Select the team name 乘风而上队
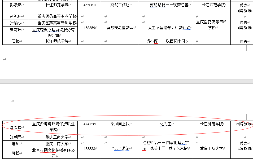253x159 pixels. (120, 124)
